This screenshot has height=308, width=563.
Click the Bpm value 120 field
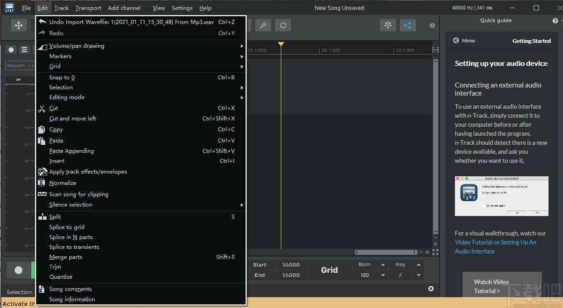point(364,275)
